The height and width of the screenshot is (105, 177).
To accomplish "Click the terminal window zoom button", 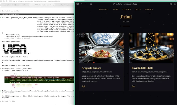I will [x=7, y=1].
